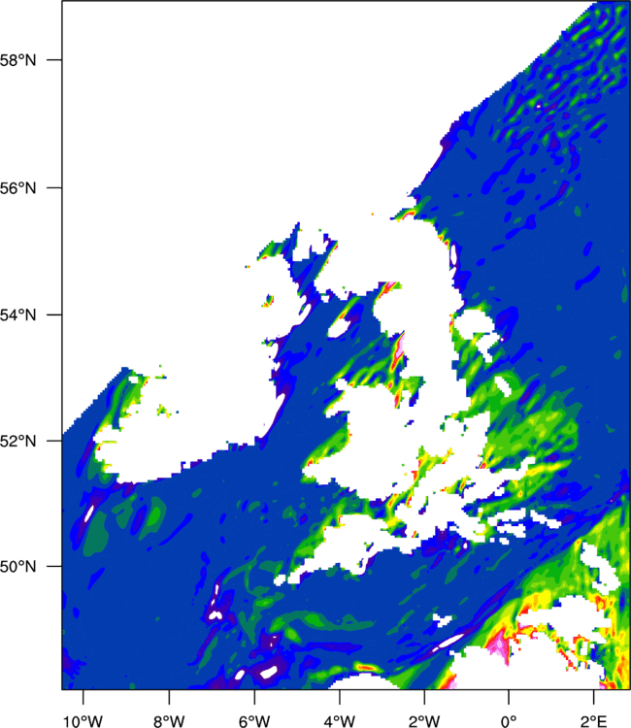The height and width of the screenshot is (728, 631).
Task: Click the 6°W longitude label
Action: click(x=254, y=721)
